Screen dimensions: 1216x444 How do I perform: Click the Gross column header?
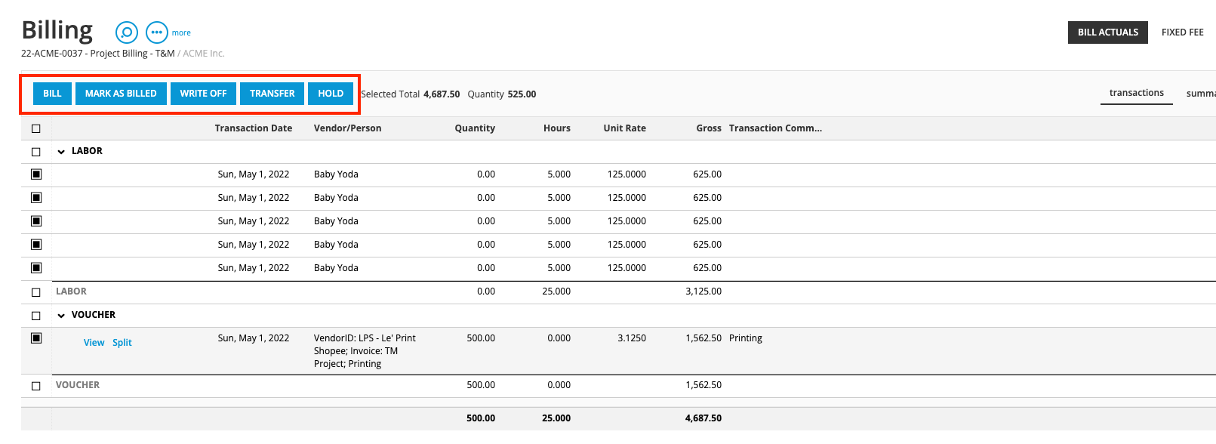pyautogui.click(x=709, y=128)
